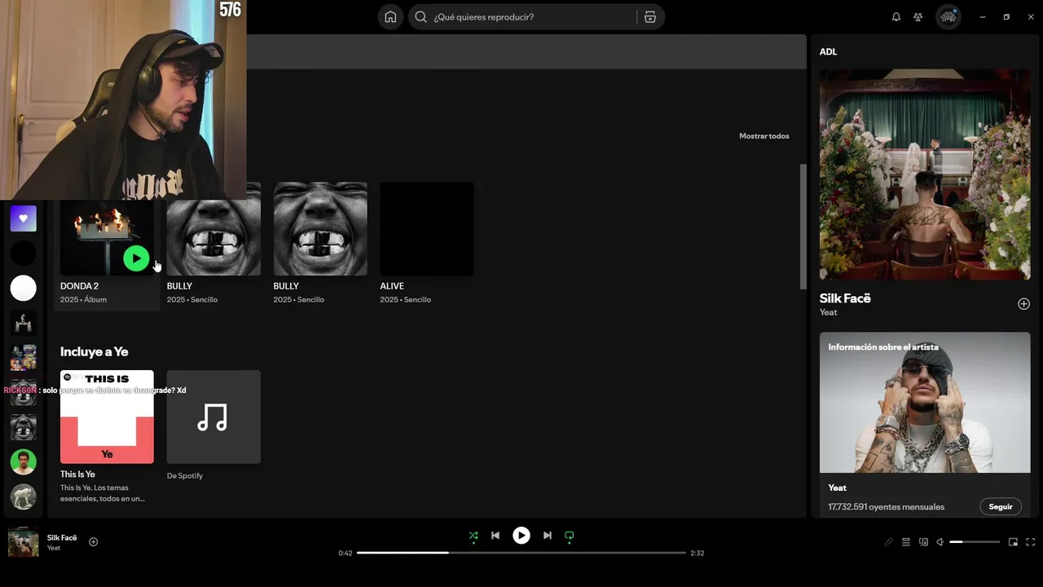Adjust the volume slider
The width and height of the screenshot is (1043, 587).
click(975, 542)
